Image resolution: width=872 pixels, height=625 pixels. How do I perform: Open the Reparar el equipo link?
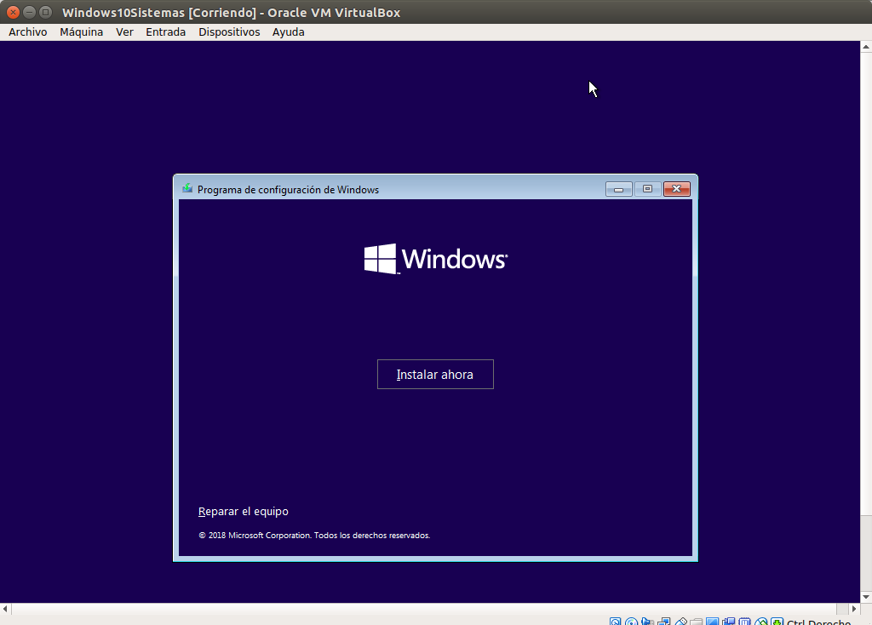tap(243, 511)
